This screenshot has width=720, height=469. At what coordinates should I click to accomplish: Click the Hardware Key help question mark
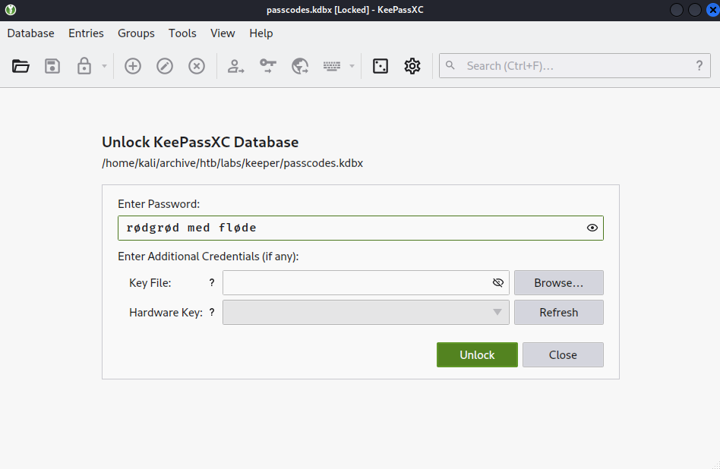point(212,313)
